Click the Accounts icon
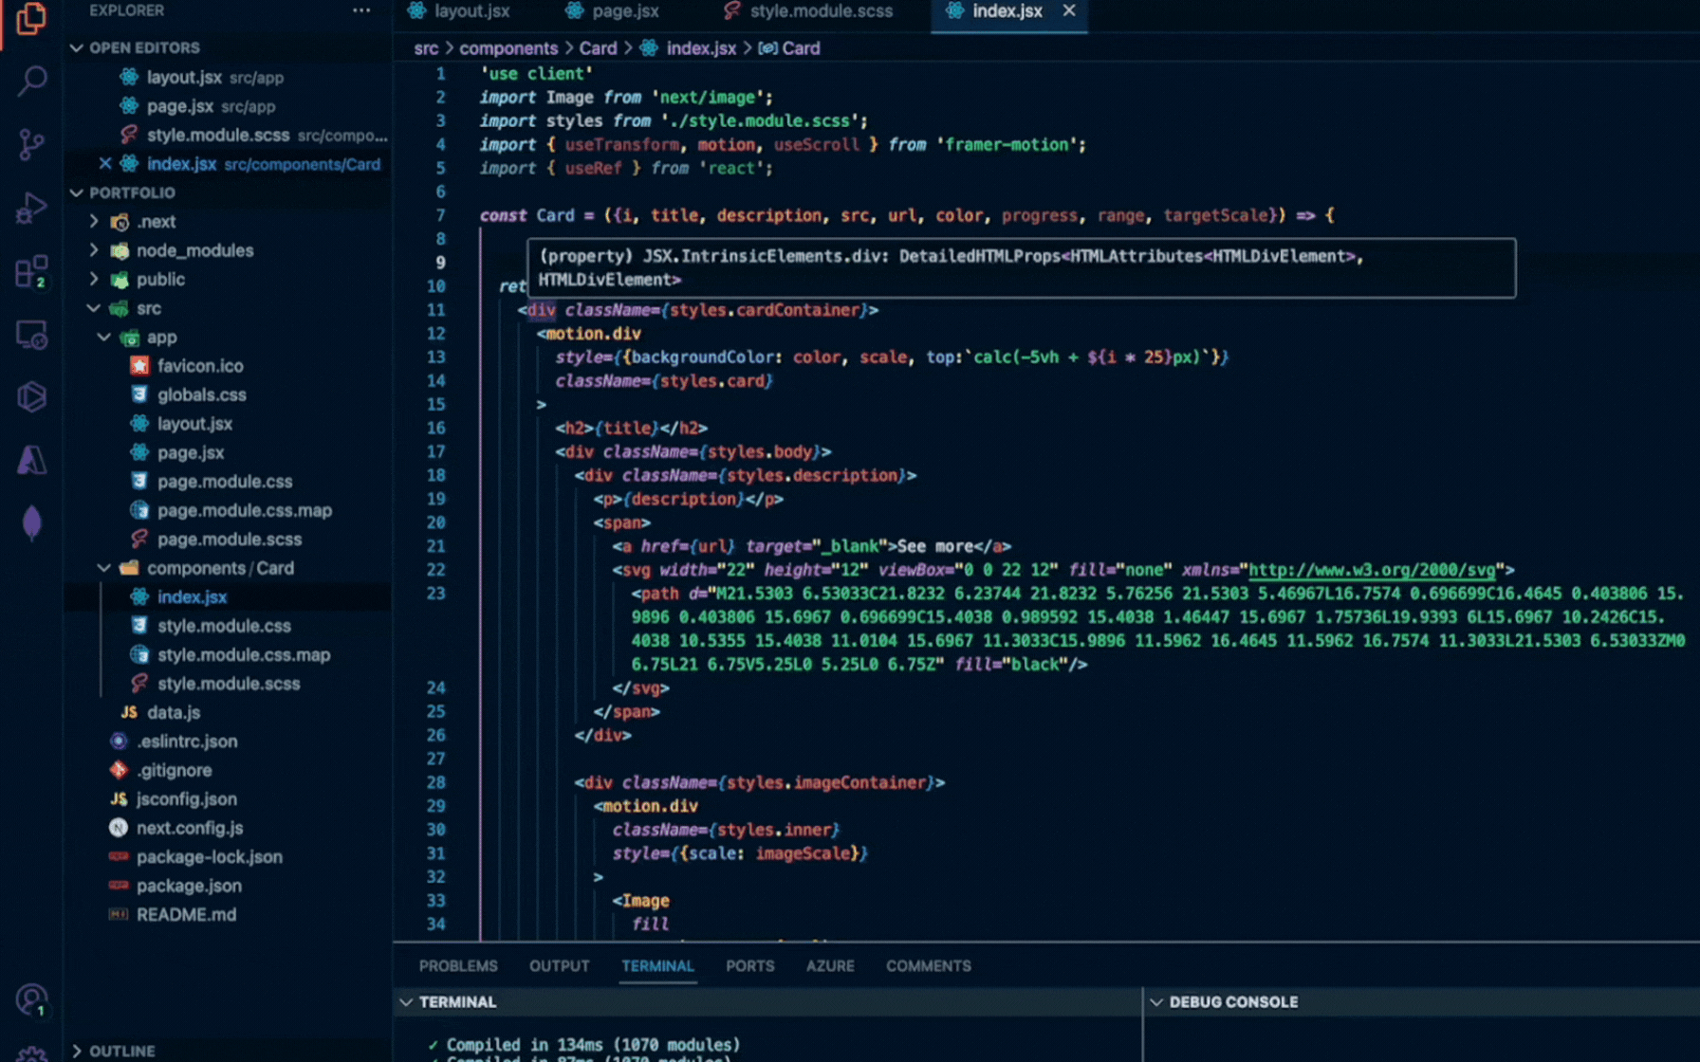Image resolution: width=1700 pixels, height=1062 pixels. click(31, 999)
